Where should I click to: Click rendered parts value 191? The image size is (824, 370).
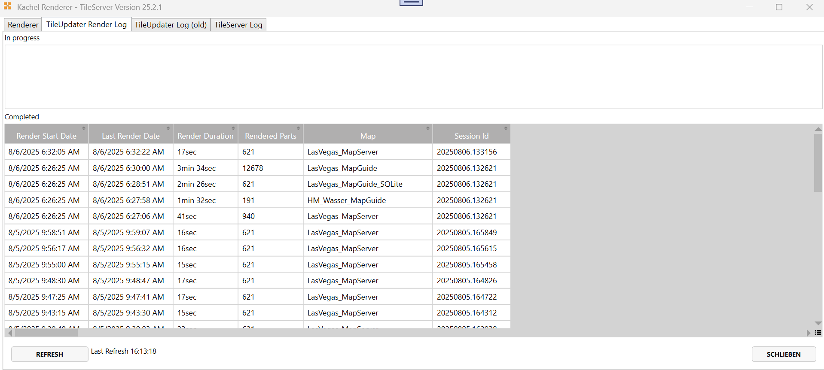(271, 200)
